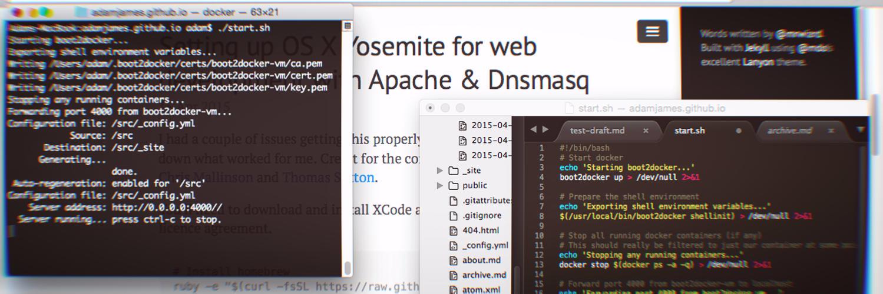
Task: Click the code file icon beside _config.yml
Action: click(x=453, y=245)
